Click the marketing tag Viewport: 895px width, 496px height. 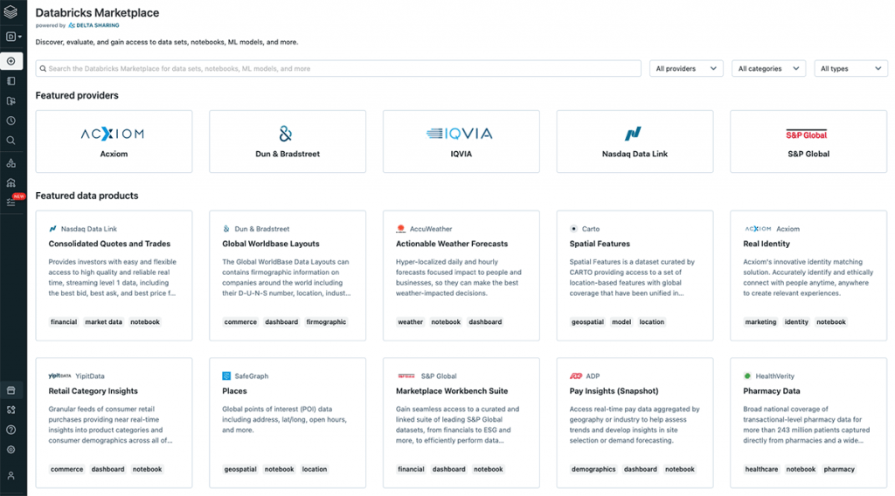point(760,322)
